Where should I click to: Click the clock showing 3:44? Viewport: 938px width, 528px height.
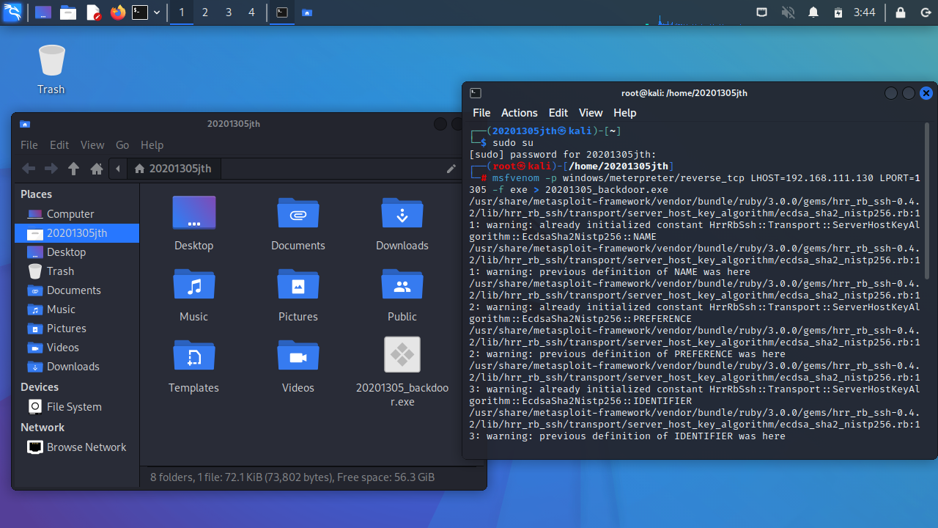[865, 12]
